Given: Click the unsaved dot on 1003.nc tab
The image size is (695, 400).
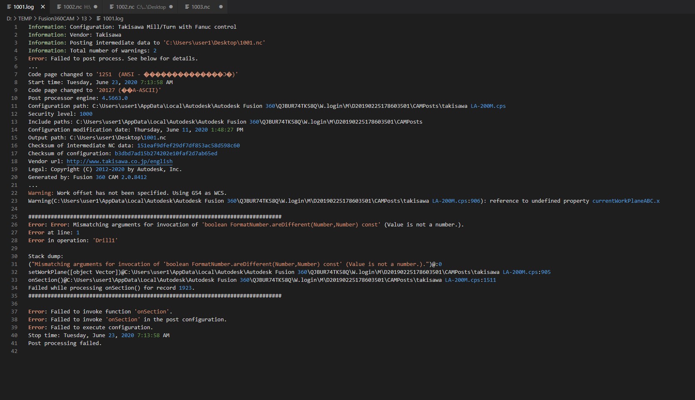Looking at the screenshot, I should click(x=221, y=7).
